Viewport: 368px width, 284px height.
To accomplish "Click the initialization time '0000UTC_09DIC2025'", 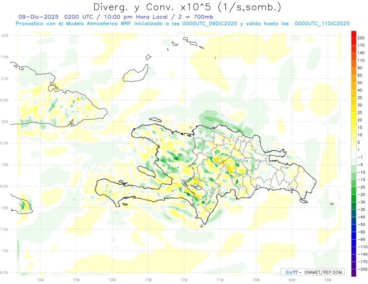I will (209, 24).
